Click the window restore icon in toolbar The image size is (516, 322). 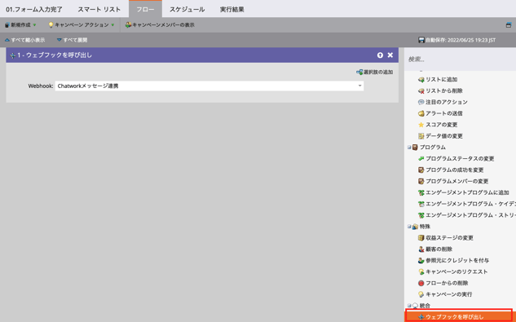[509, 25]
